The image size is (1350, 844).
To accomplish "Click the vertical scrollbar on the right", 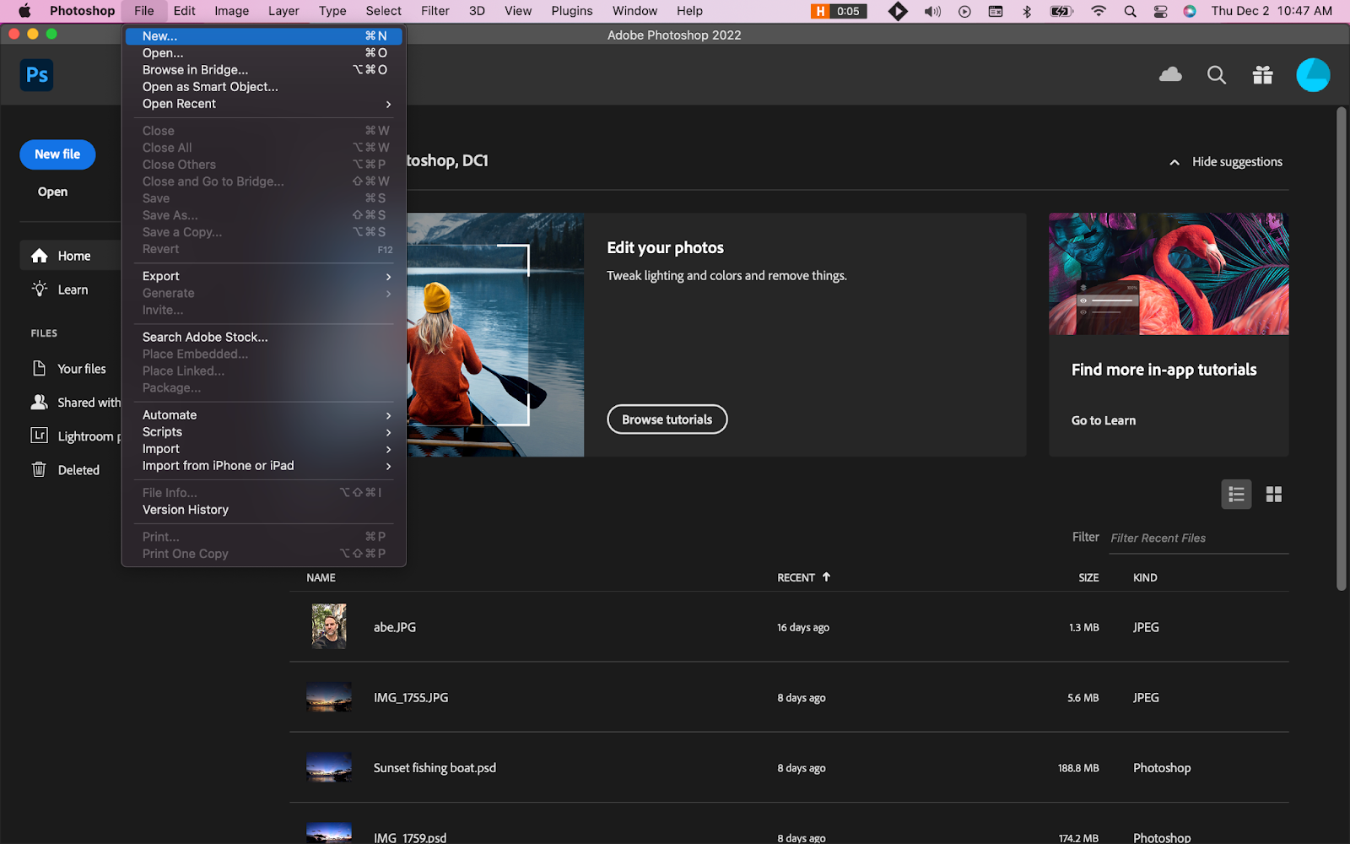I will click(x=1342, y=349).
